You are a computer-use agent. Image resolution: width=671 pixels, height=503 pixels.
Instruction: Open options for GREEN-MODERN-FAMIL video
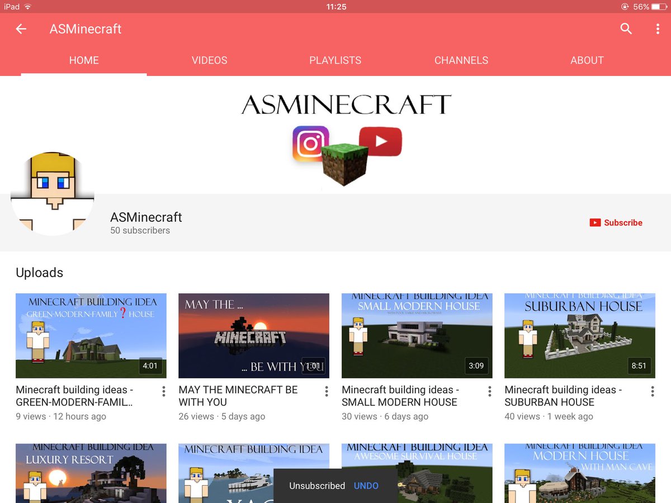164,391
